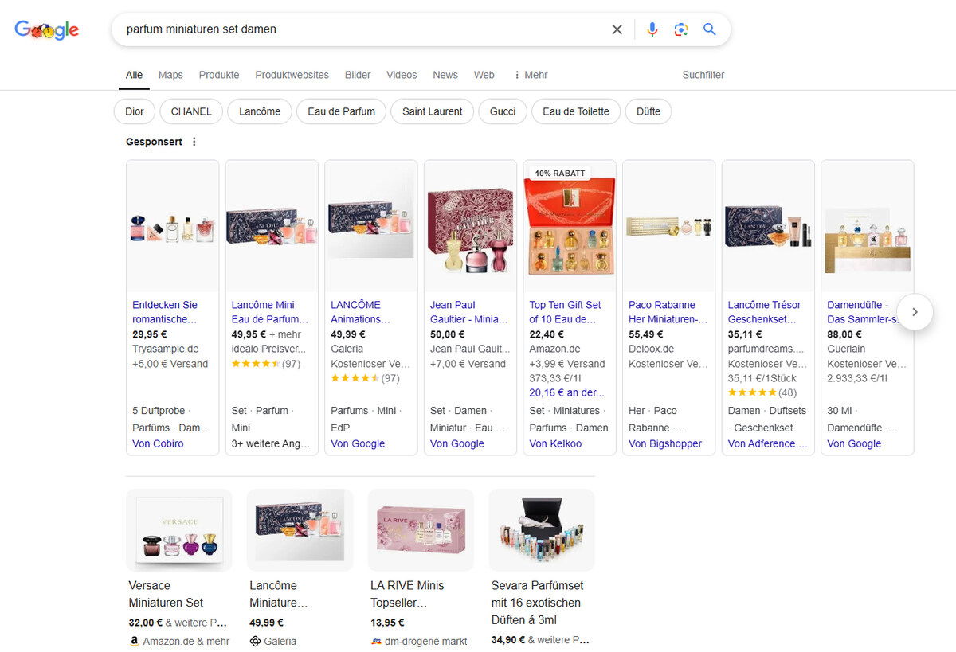Filter results by the Dior chip
The height and width of the screenshot is (652, 956).
[135, 111]
